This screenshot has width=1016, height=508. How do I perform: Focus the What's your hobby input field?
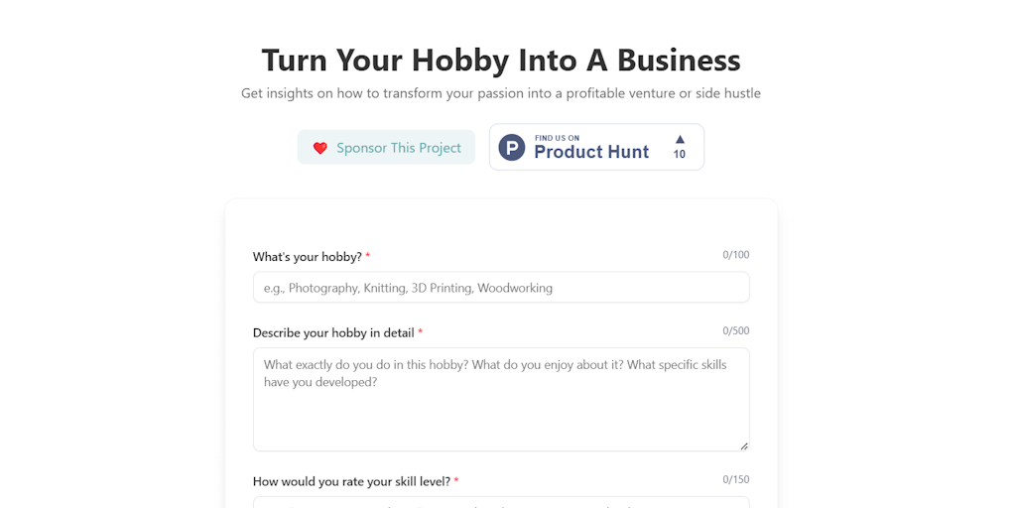click(501, 287)
